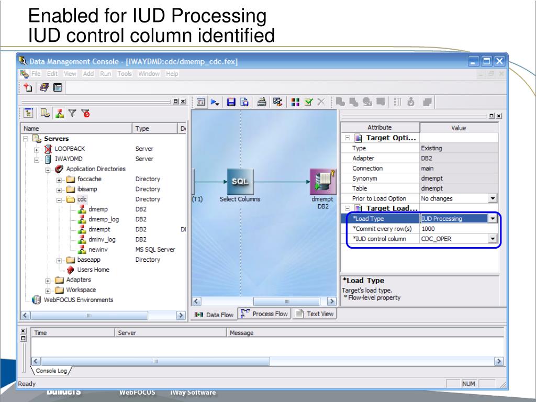Expand the foccache directory
The height and width of the screenshot is (402, 536).
[59, 180]
